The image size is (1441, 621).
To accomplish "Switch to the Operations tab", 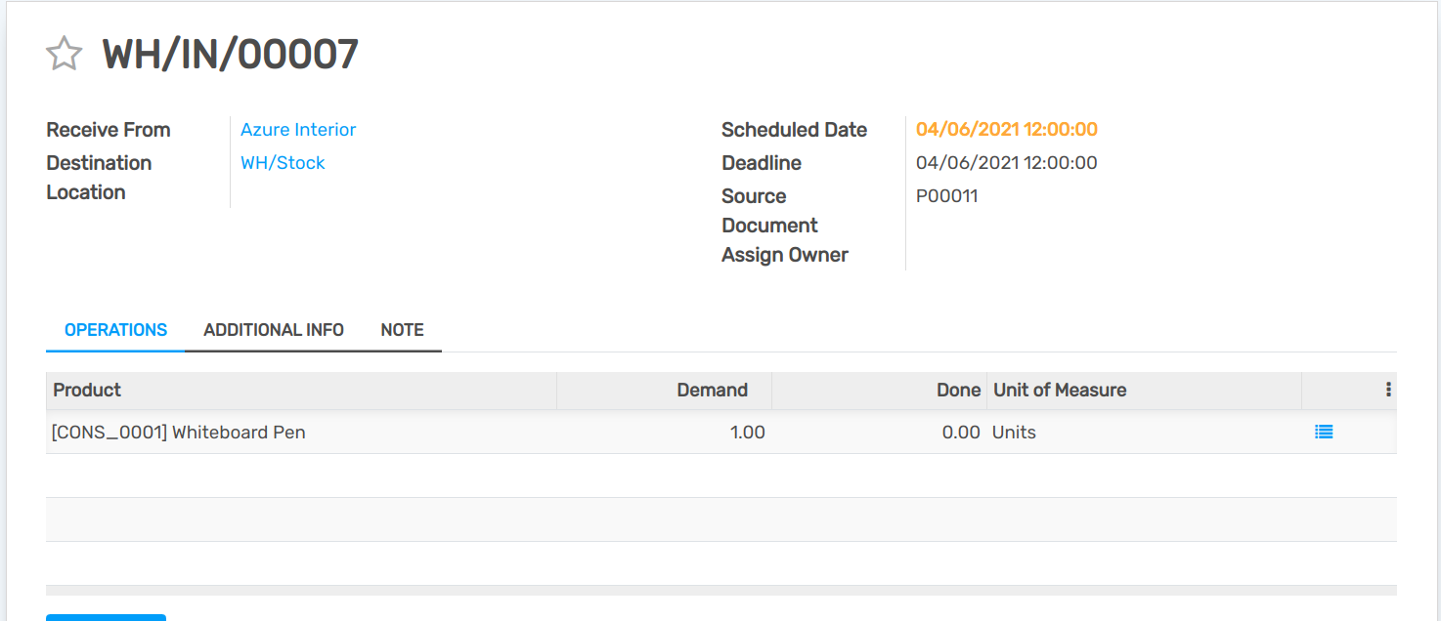I will tap(115, 330).
